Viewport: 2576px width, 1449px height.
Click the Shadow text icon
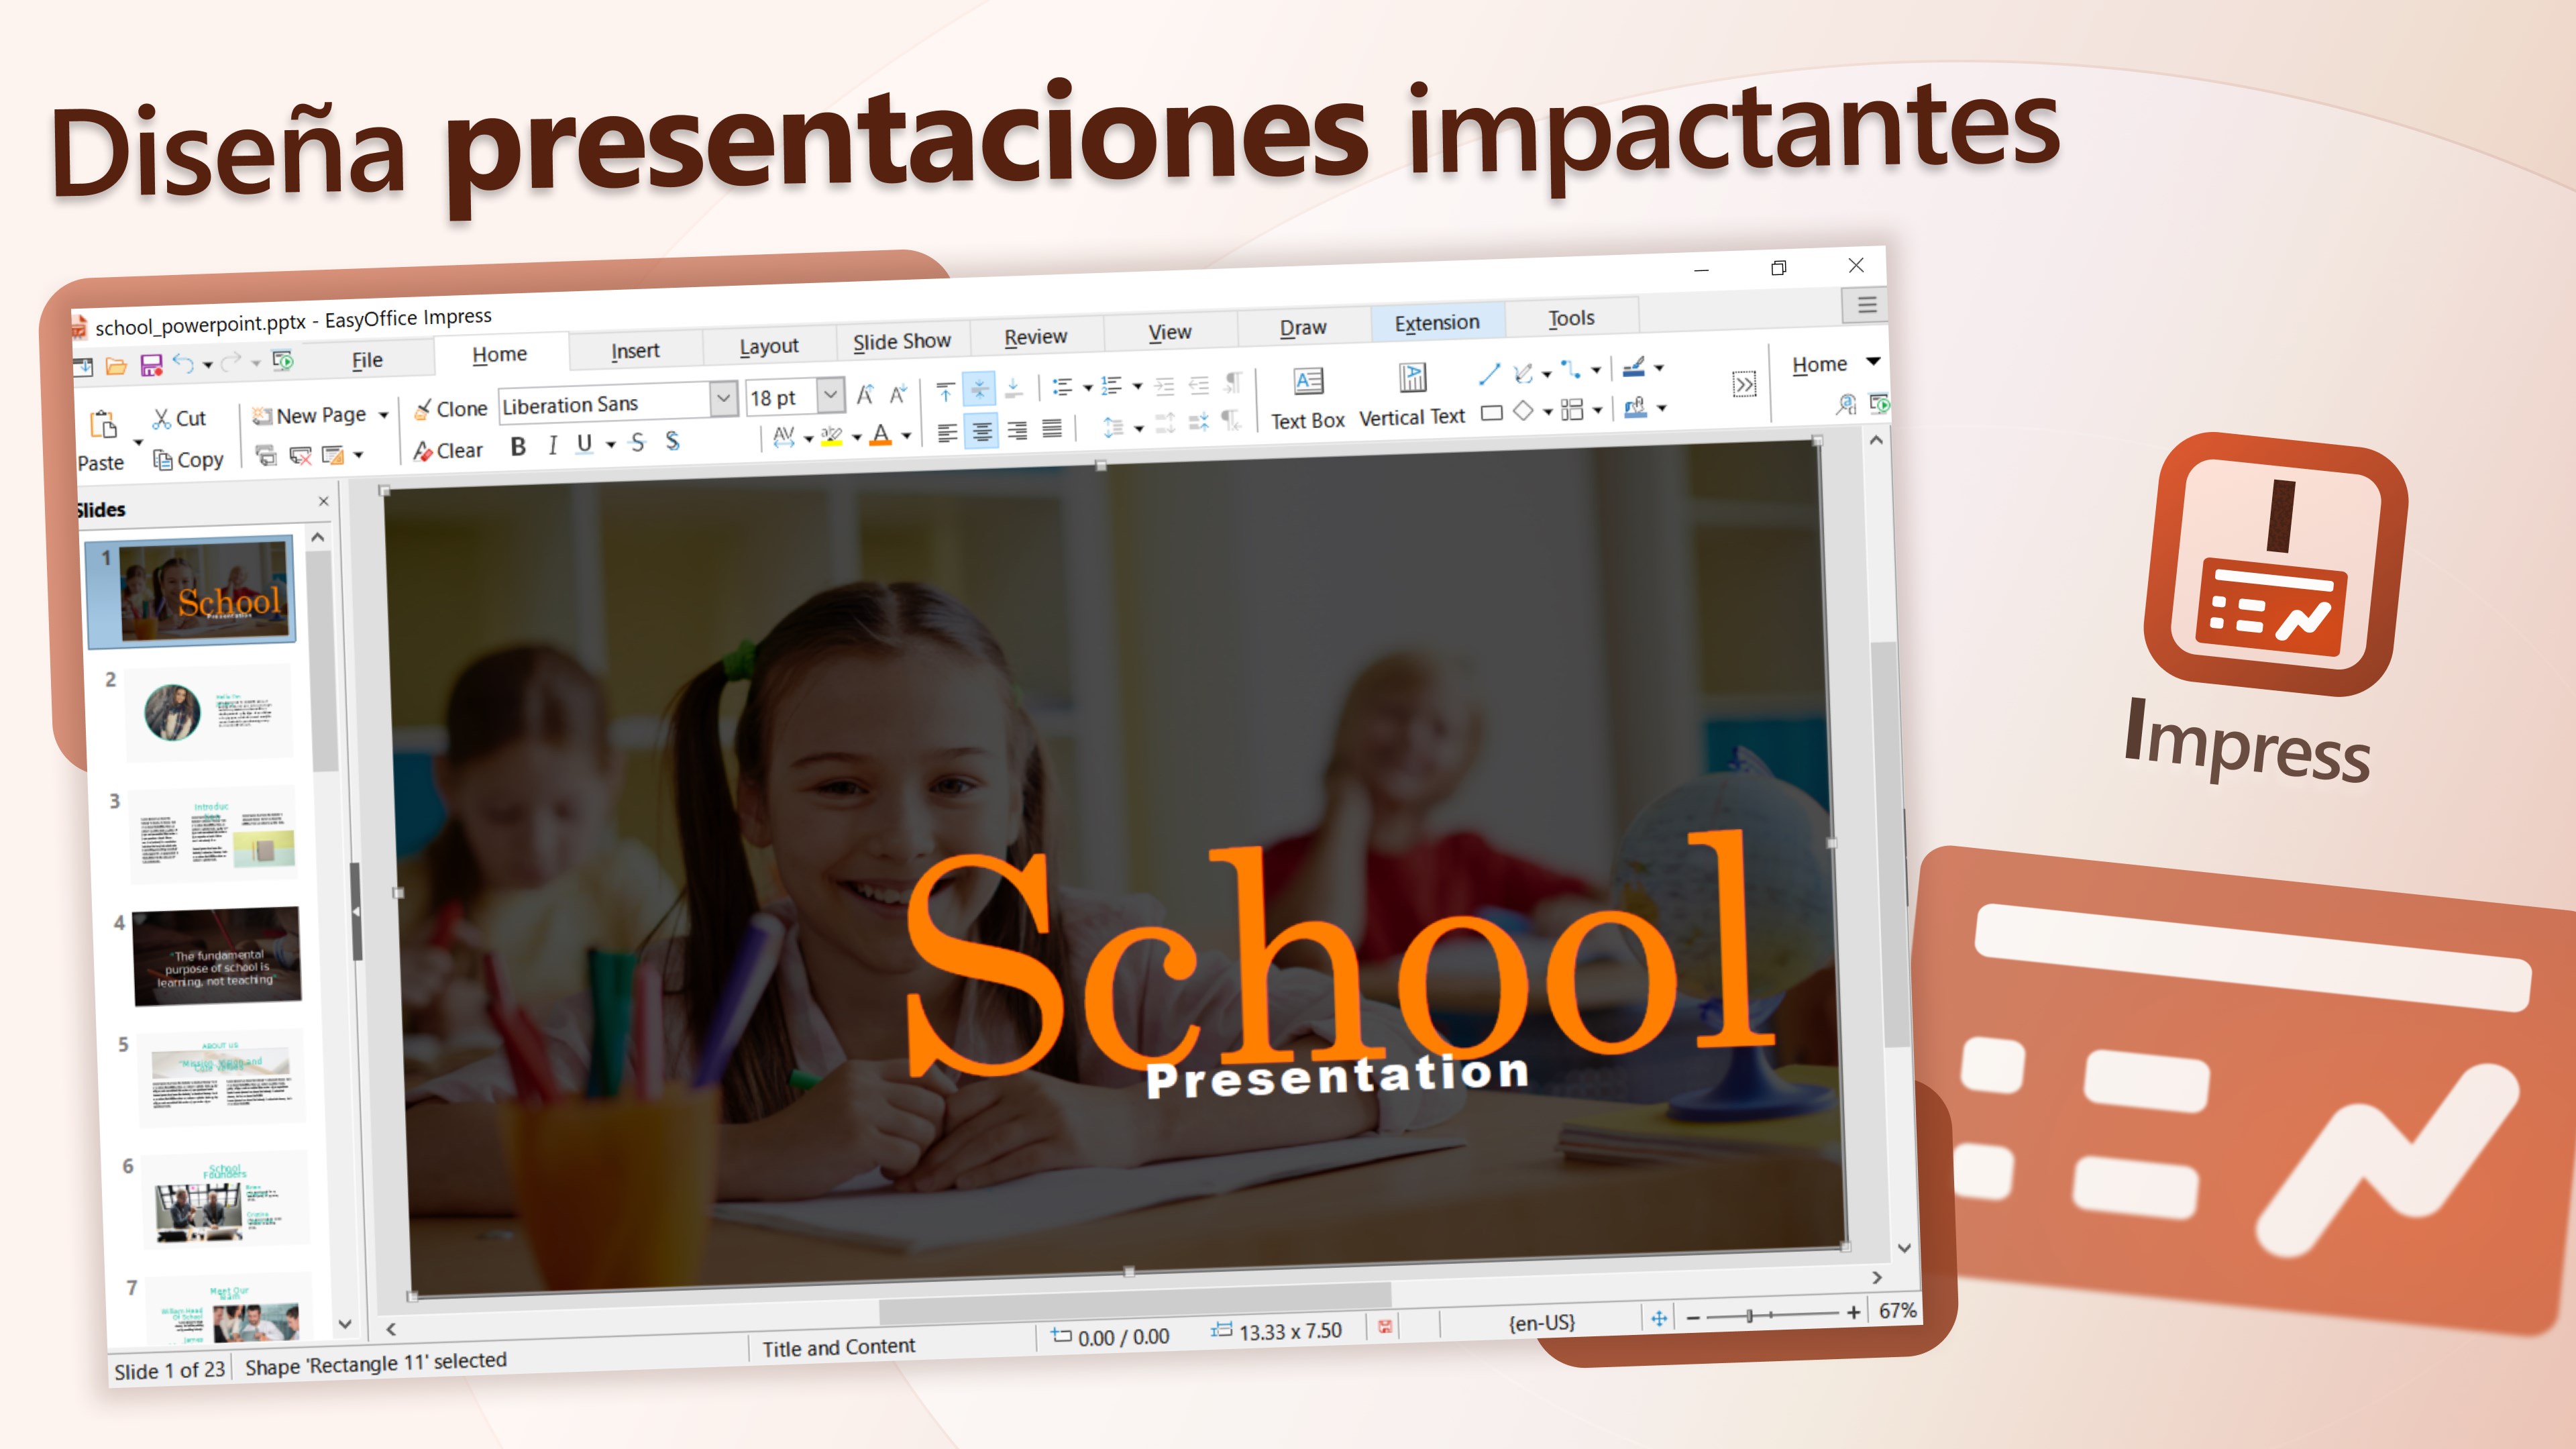(x=673, y=440)
